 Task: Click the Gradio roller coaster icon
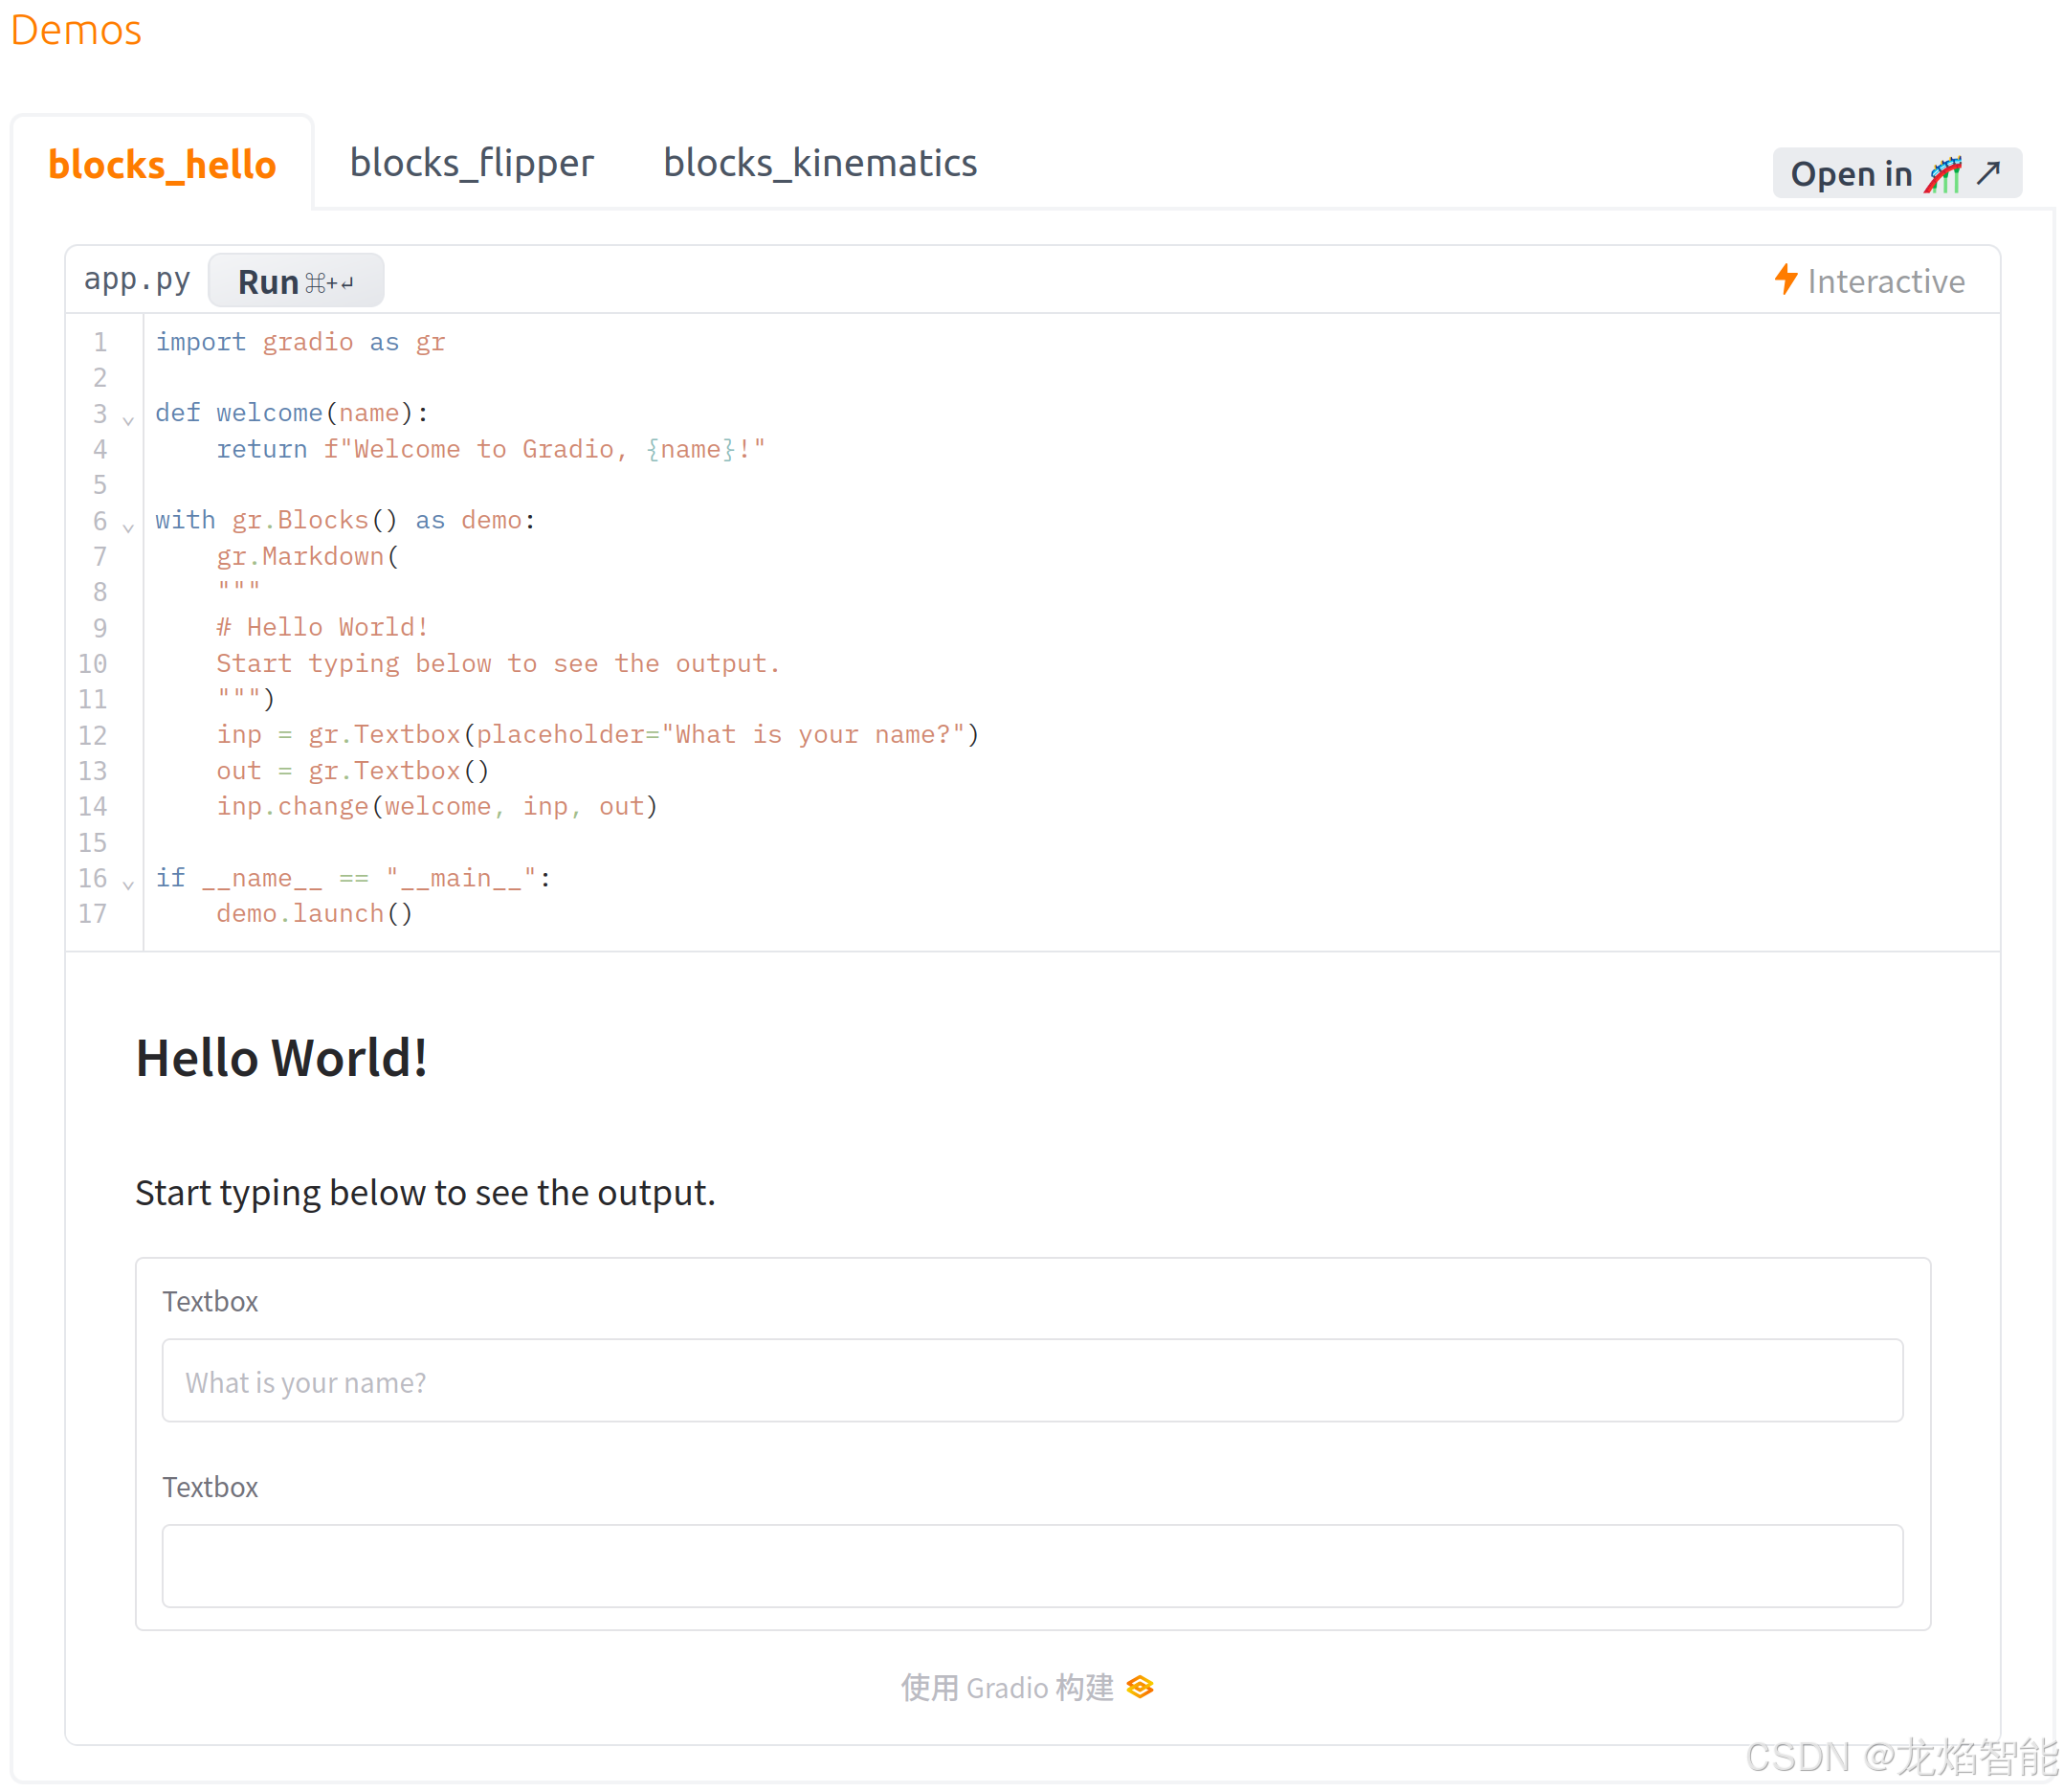tap(1942, 174)
